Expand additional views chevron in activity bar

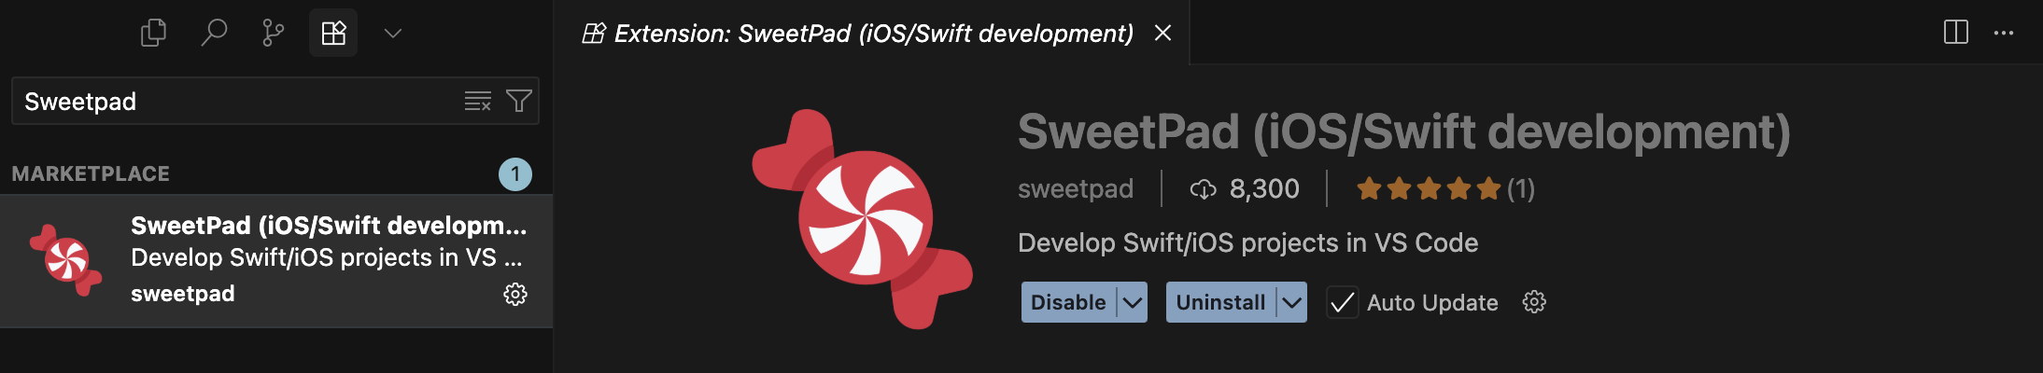tap(393, 34)
